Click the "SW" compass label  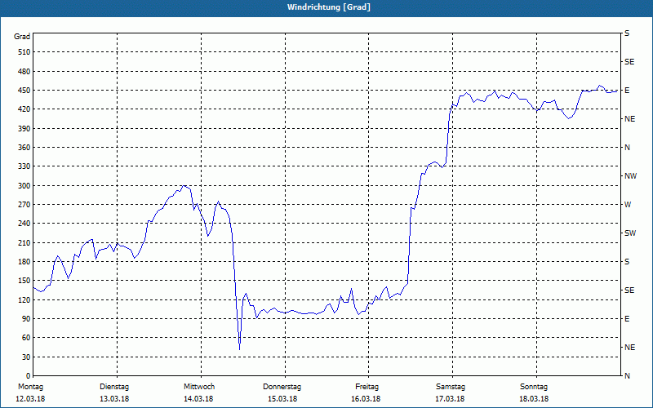(630, 233)
